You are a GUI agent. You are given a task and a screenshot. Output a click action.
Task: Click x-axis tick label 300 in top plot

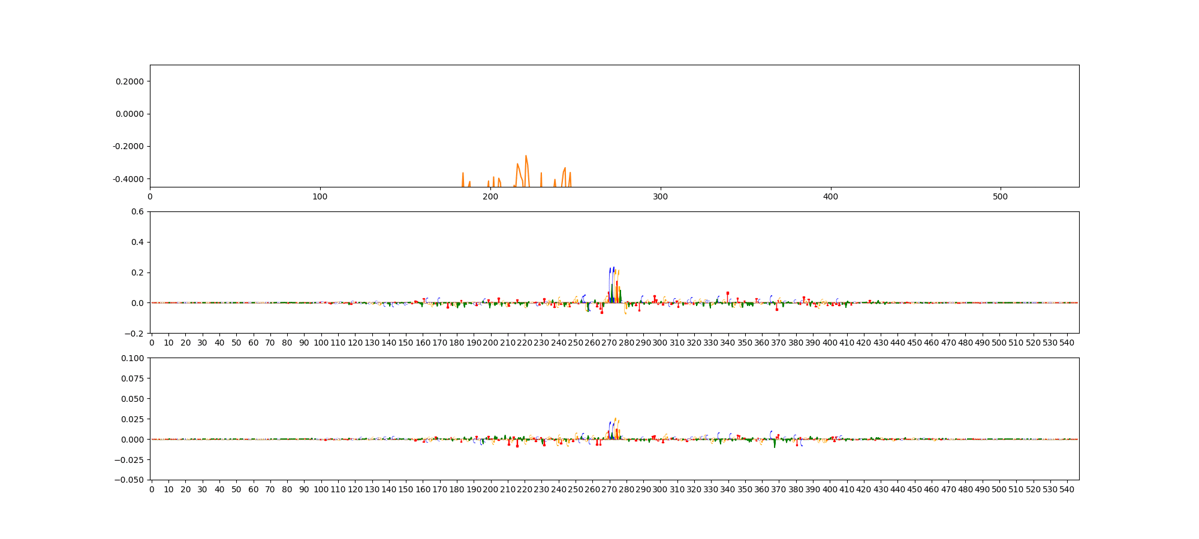(x=660, y=196)
